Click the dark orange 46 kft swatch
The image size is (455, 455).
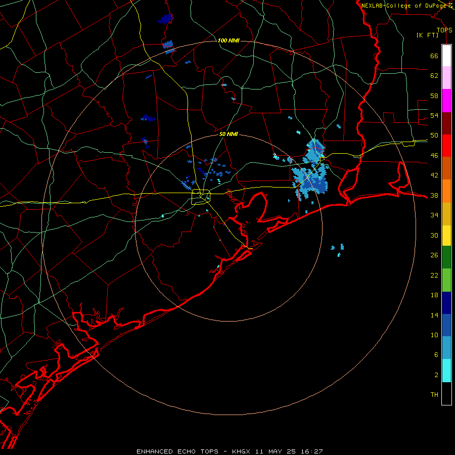pyautogui.click(x=446, y=168)
